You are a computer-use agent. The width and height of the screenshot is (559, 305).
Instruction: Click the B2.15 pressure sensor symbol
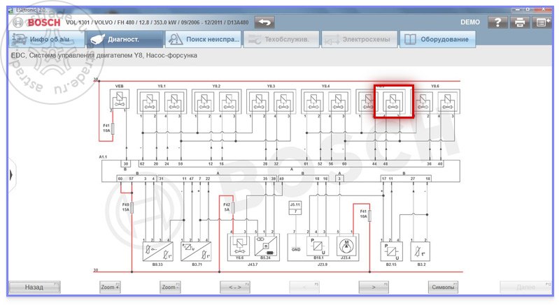tap(392, 252)
